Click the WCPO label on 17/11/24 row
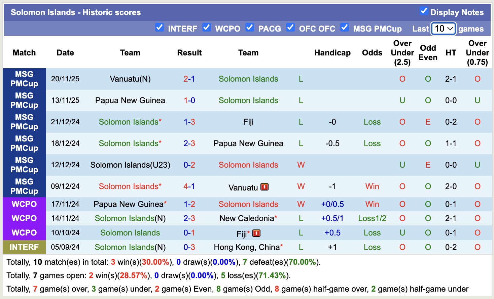494x299 pixels. [x=24, y=204]
